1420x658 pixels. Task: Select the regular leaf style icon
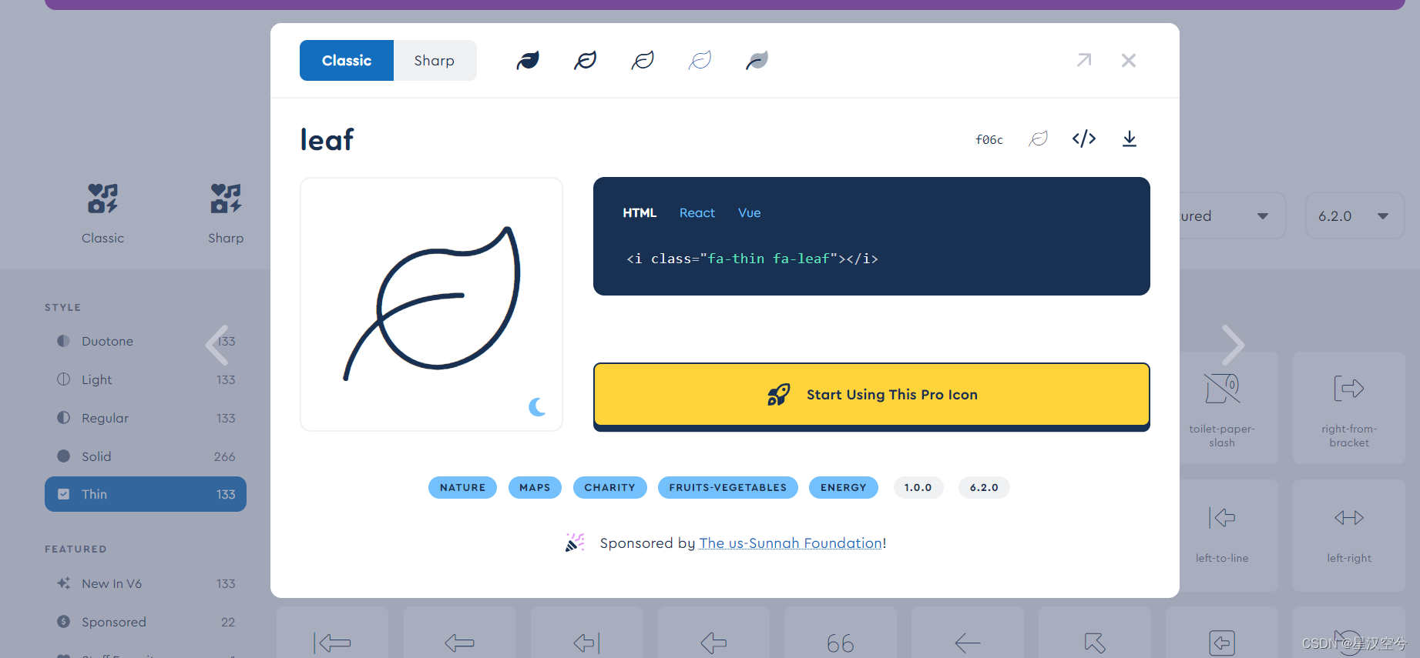586,60
